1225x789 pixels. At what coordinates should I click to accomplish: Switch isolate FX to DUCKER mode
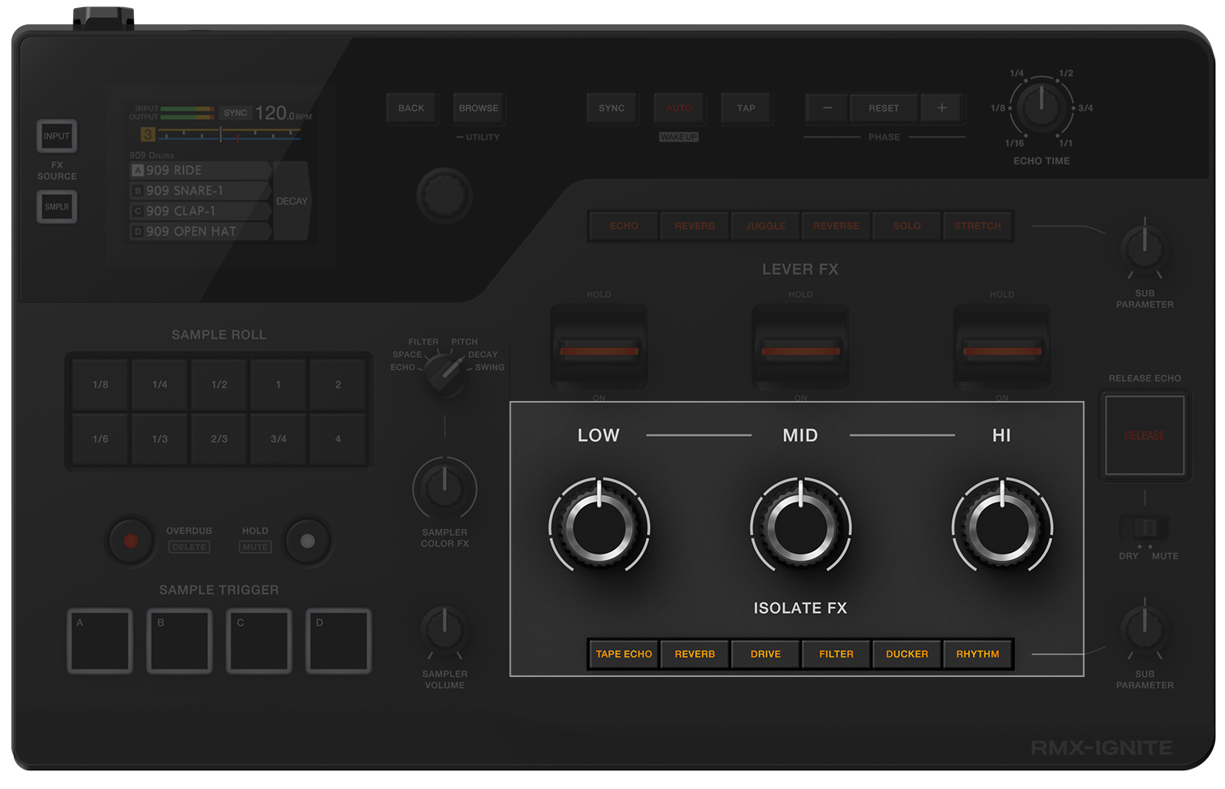(907, 653)
